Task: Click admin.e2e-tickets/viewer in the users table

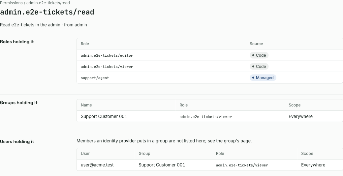Action: [242, 165]
